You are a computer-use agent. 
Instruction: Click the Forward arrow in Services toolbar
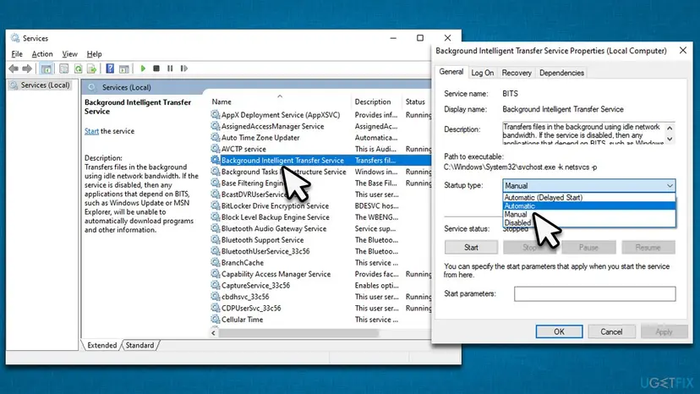click(x=27, y=68)
